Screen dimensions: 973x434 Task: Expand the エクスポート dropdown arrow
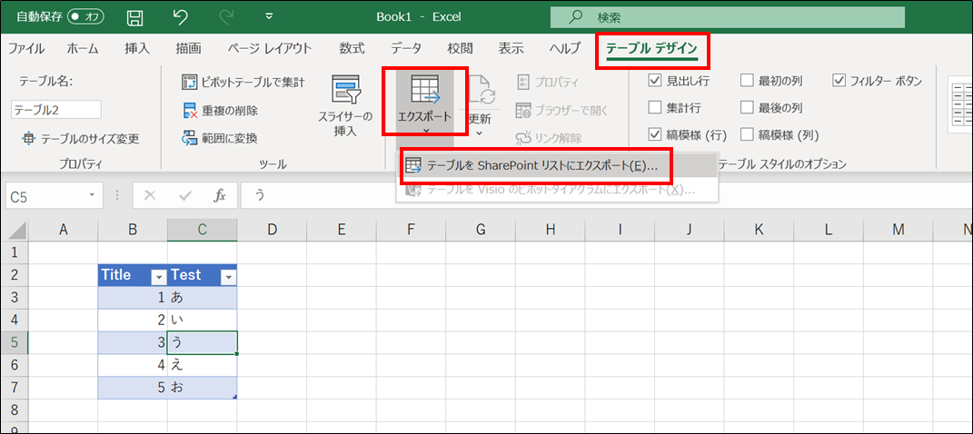point(425,130)
